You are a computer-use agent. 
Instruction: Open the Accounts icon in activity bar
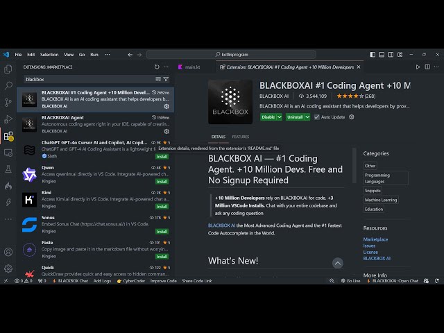click(8, 253)
